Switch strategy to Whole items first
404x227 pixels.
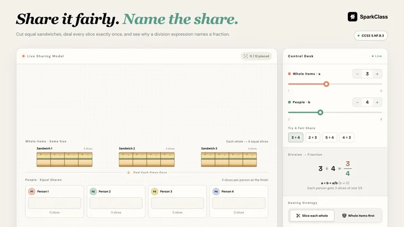(358, 216)
